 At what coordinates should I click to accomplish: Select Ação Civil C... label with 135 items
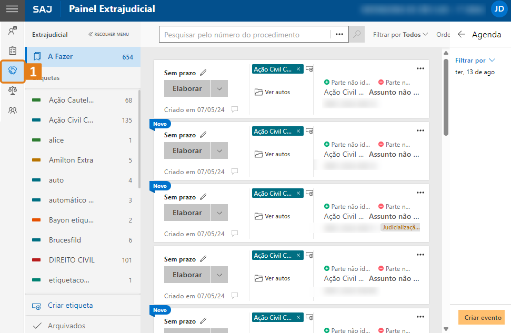tap(82, 120)
